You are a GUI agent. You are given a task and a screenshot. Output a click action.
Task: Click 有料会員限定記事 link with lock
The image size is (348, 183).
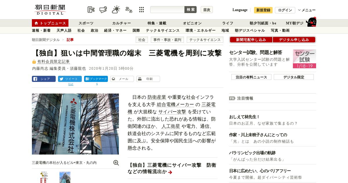[x=53, y=62]
